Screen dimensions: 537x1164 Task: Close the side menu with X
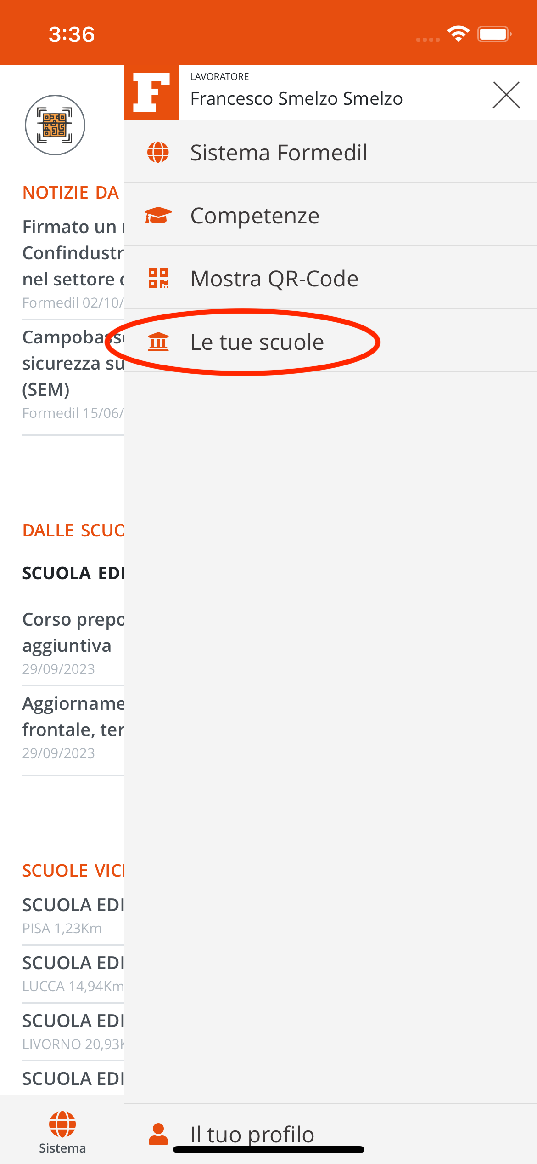[506, 95]
